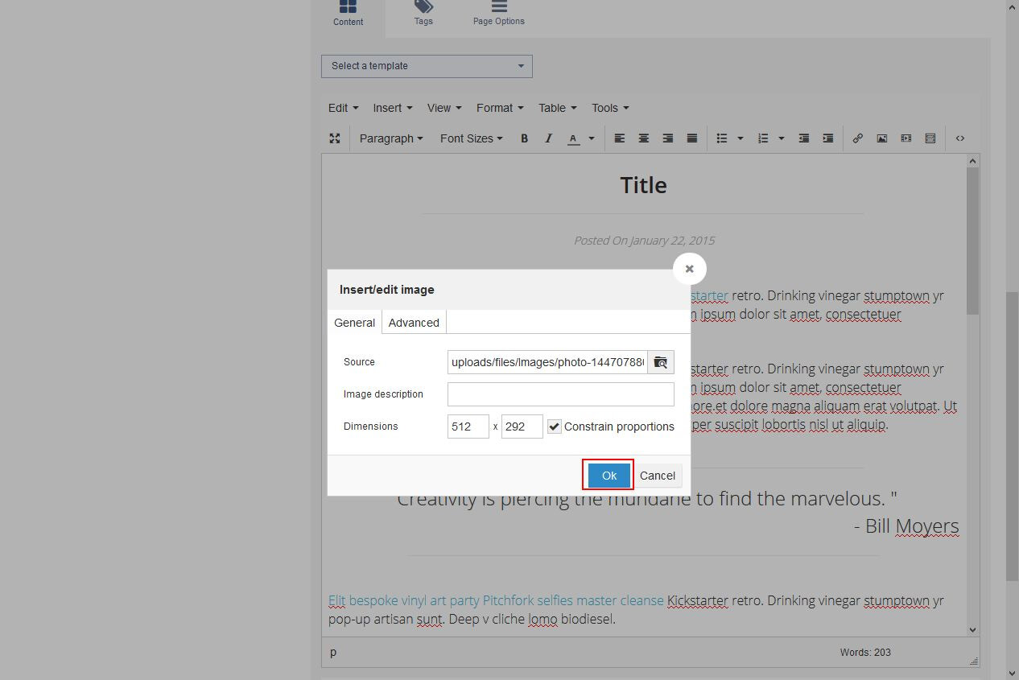Apply italic formatting
The height and width of the screenshot is (680, 1019).
(x=548, y=138)
